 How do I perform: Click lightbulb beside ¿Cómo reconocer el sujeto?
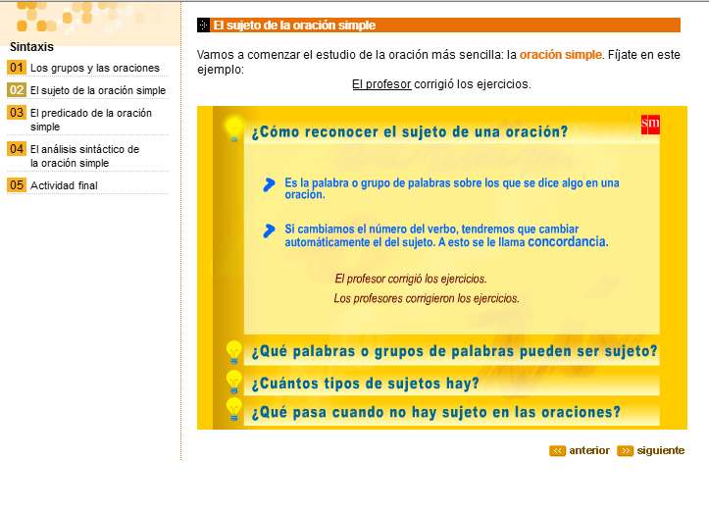(234, 129)
